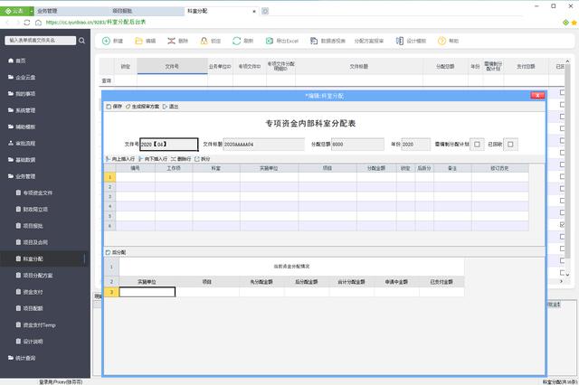579x385 pixels.
Task: Click the 锁定 (lock) toolbar icon
Action: 204,41
